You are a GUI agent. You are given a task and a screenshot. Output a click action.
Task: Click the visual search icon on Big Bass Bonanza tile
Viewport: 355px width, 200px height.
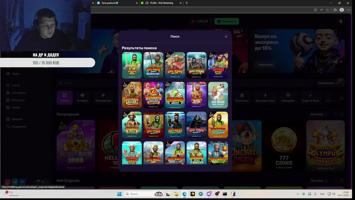tap(180, 87)
